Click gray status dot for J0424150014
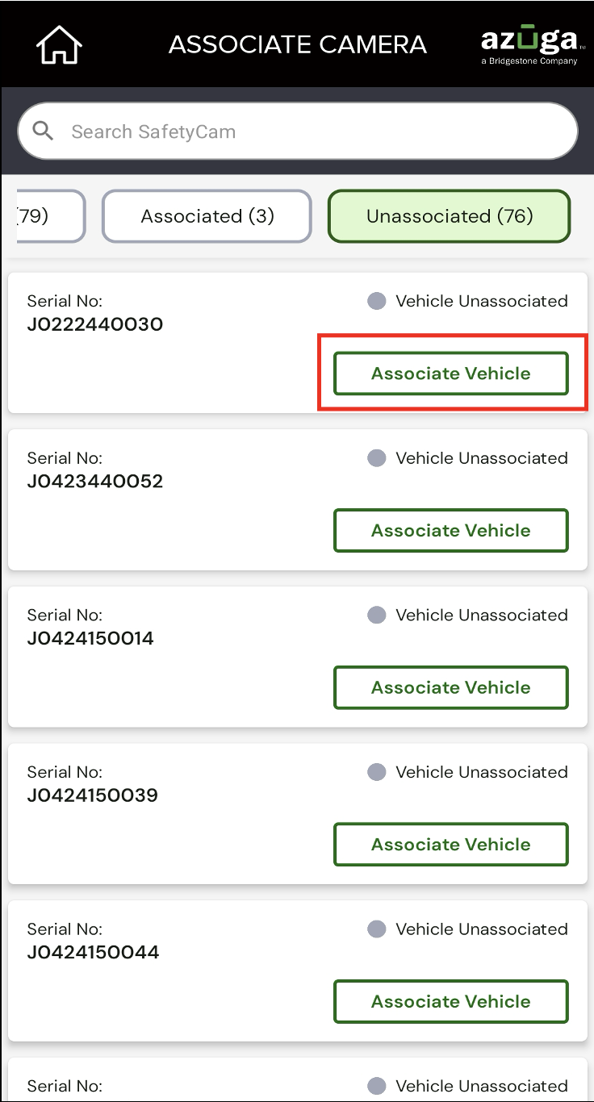This screenshot has height=1102, width=594. click(377, 616)
